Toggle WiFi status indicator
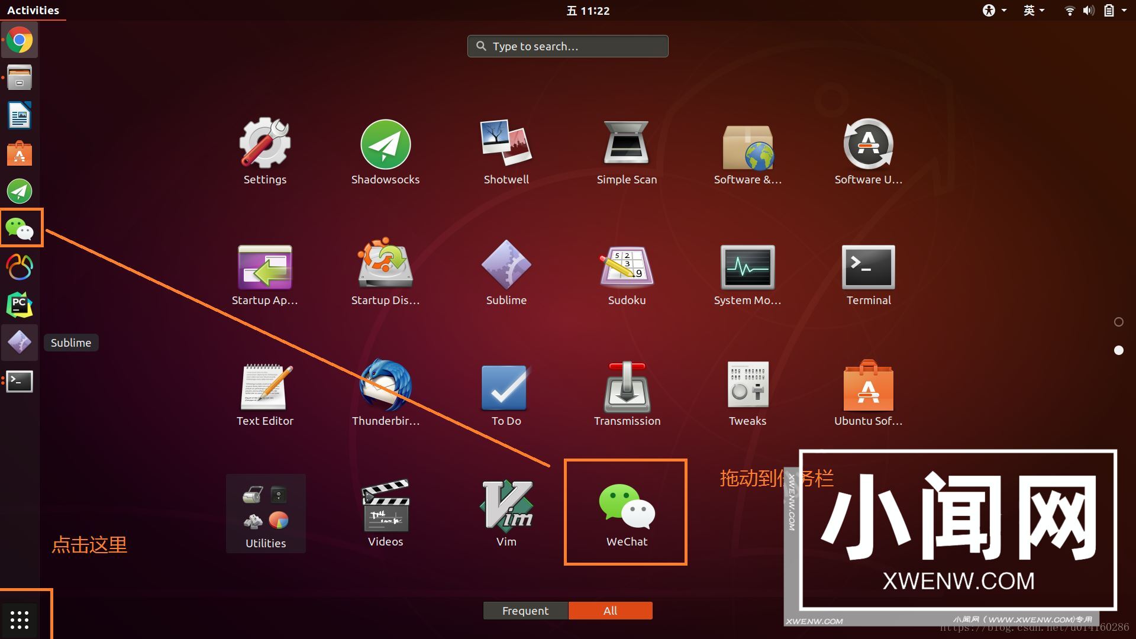Screen dimensions: 1136x639 pos(1069,9)
